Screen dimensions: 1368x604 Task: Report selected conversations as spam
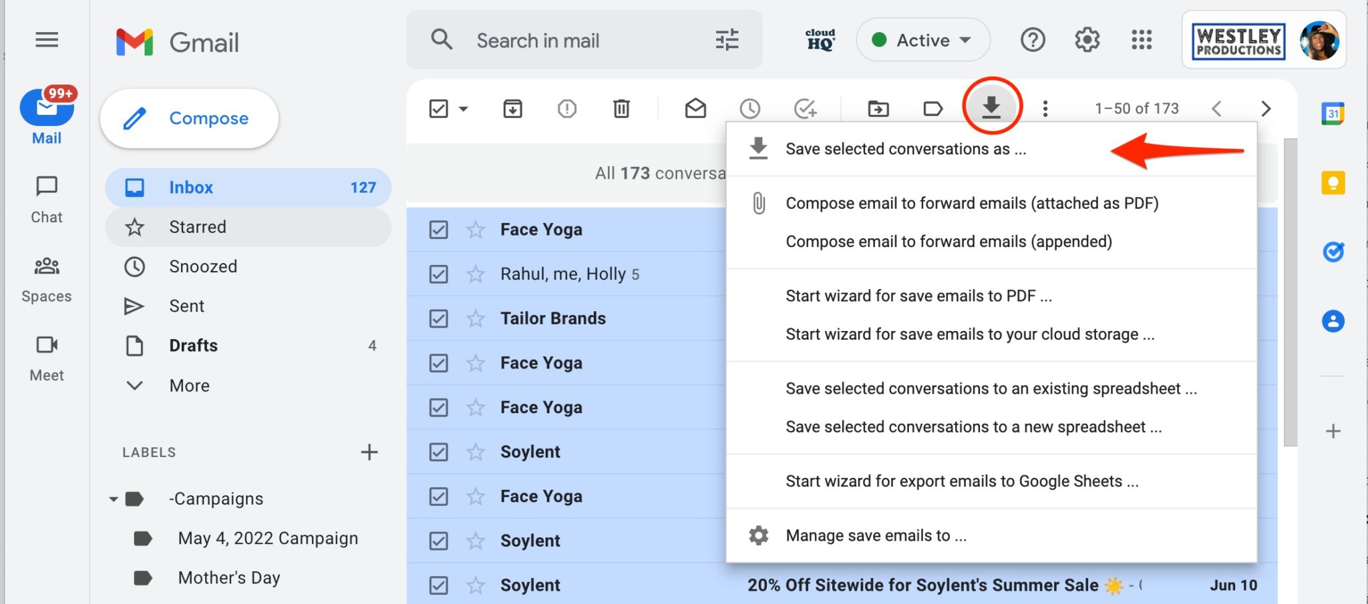[x=566, y=108]
